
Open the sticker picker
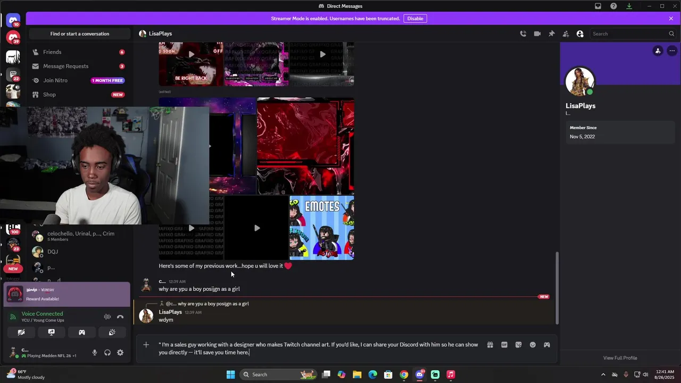tap(519, 345)
